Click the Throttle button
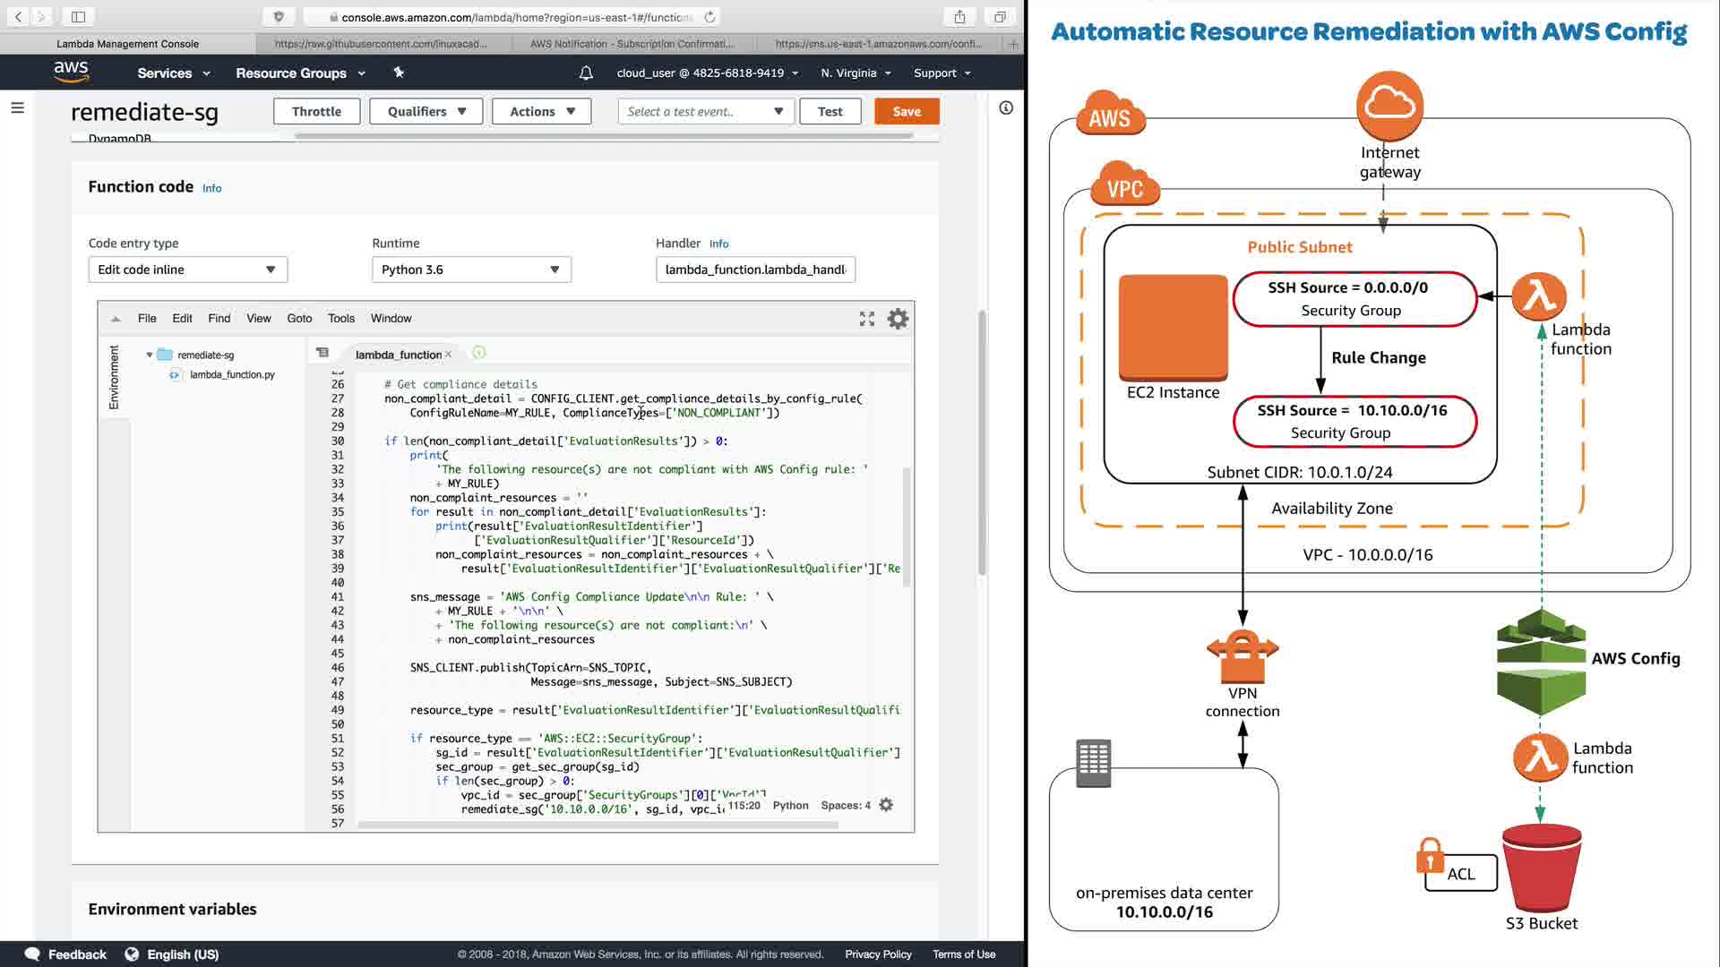Screen dimensions: 1720x967 pyautogui.click(x=316, y=111)
